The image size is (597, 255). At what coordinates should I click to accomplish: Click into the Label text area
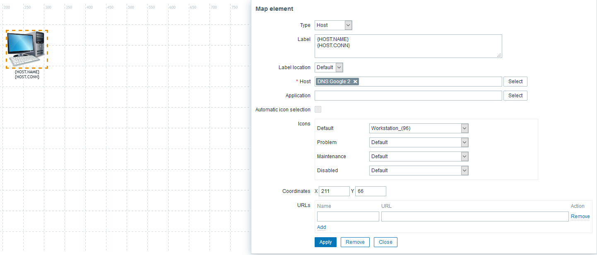[x=408, y=46]
